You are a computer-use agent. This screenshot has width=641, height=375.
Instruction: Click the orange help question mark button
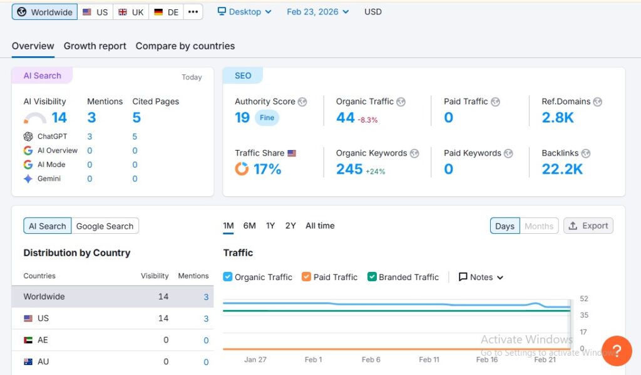click(x=616, y=351)
